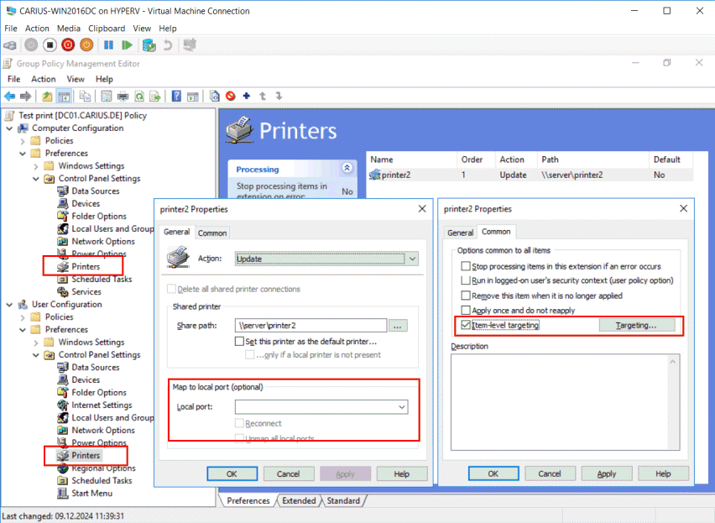Open the Media menu
The image size is (715, 523).
point(69,29)
